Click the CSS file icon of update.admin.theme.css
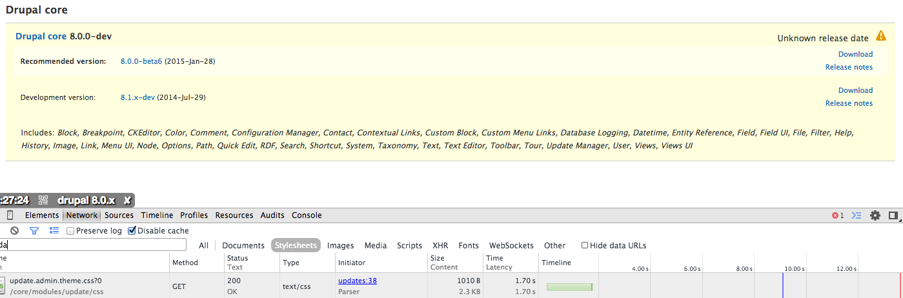Viewport: 903px width, 298px height. tap(2, 285)
